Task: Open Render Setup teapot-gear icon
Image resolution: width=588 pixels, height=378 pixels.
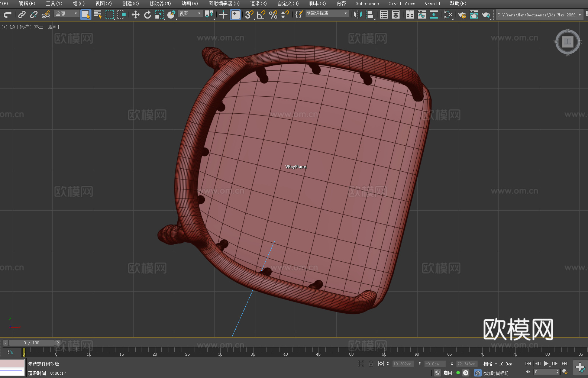Action: [x=462, y=14]
